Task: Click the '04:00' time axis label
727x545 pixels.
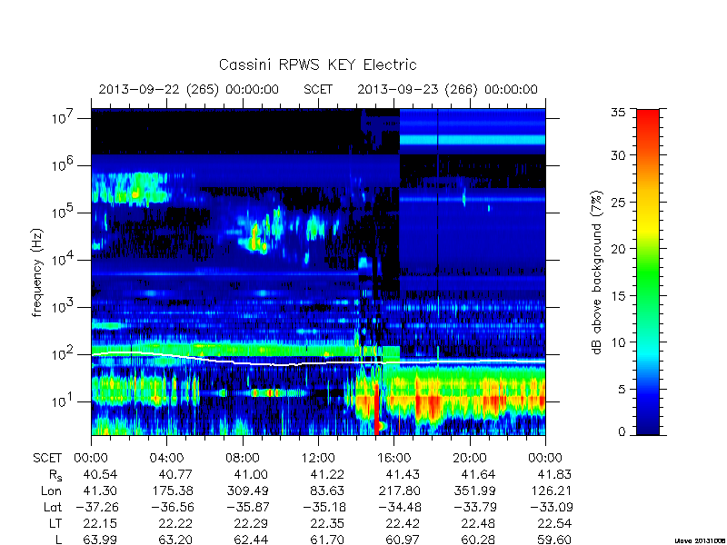Action: pyautogui.click(x=166, y=459)
